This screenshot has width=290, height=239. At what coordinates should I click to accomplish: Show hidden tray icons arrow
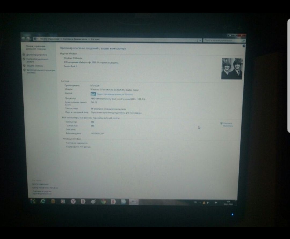pyautogui.click(x=200, y=203)
